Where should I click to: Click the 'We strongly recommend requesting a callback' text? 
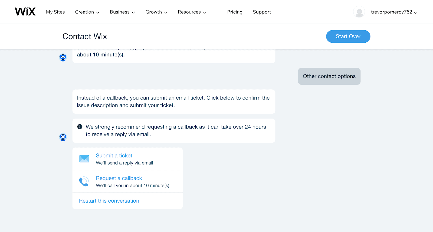point(176,130)
